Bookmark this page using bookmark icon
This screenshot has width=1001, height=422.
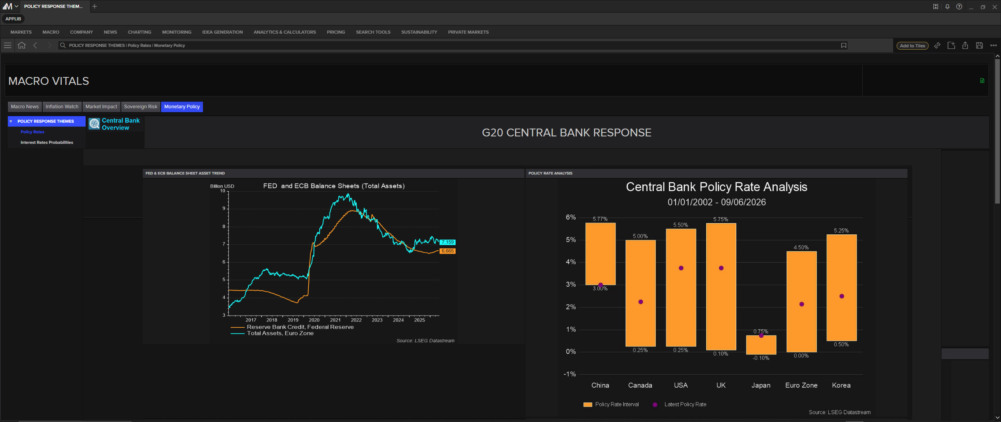[844, 45]
